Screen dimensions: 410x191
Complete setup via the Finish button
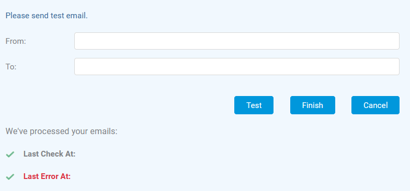(313, 105)
